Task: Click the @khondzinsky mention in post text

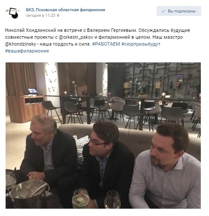Action: coord(20,44)
